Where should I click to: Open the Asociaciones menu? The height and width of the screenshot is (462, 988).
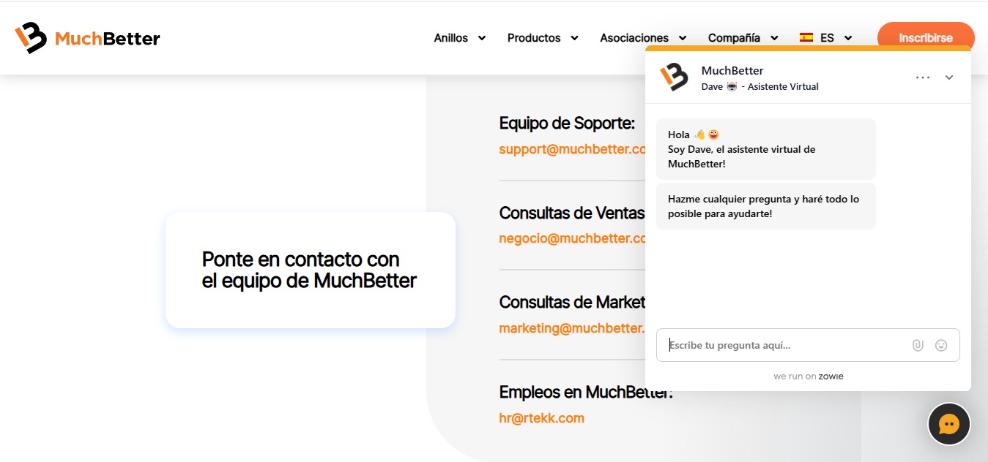coord(634,38)
